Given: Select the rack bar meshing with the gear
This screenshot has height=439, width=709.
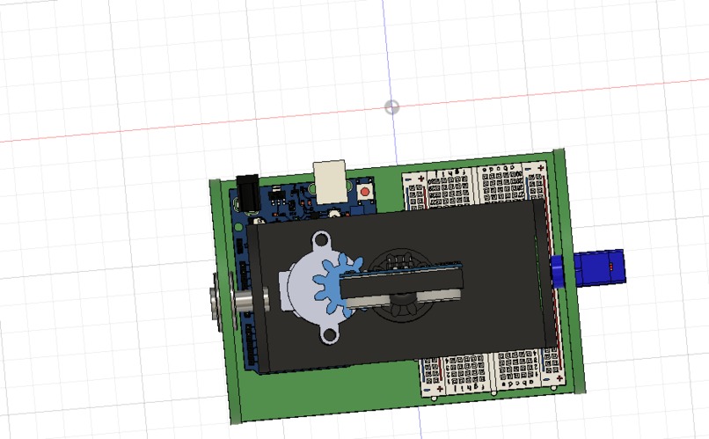Looking at the screenshot, I should [x=400, y=283].
